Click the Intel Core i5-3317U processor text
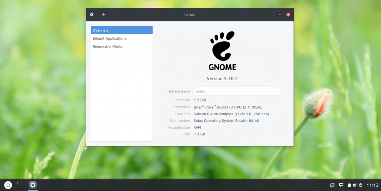 pyautogui.click(x=228, y=107)
